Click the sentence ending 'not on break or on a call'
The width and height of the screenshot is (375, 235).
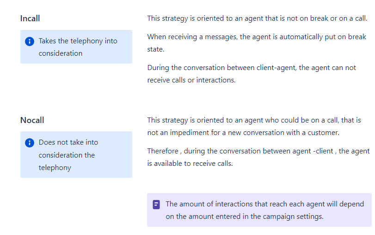point(257,18)
